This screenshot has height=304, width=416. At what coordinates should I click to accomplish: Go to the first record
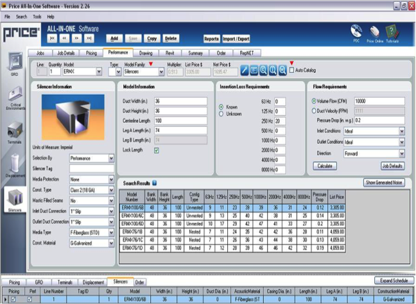(x=52, y=38)
